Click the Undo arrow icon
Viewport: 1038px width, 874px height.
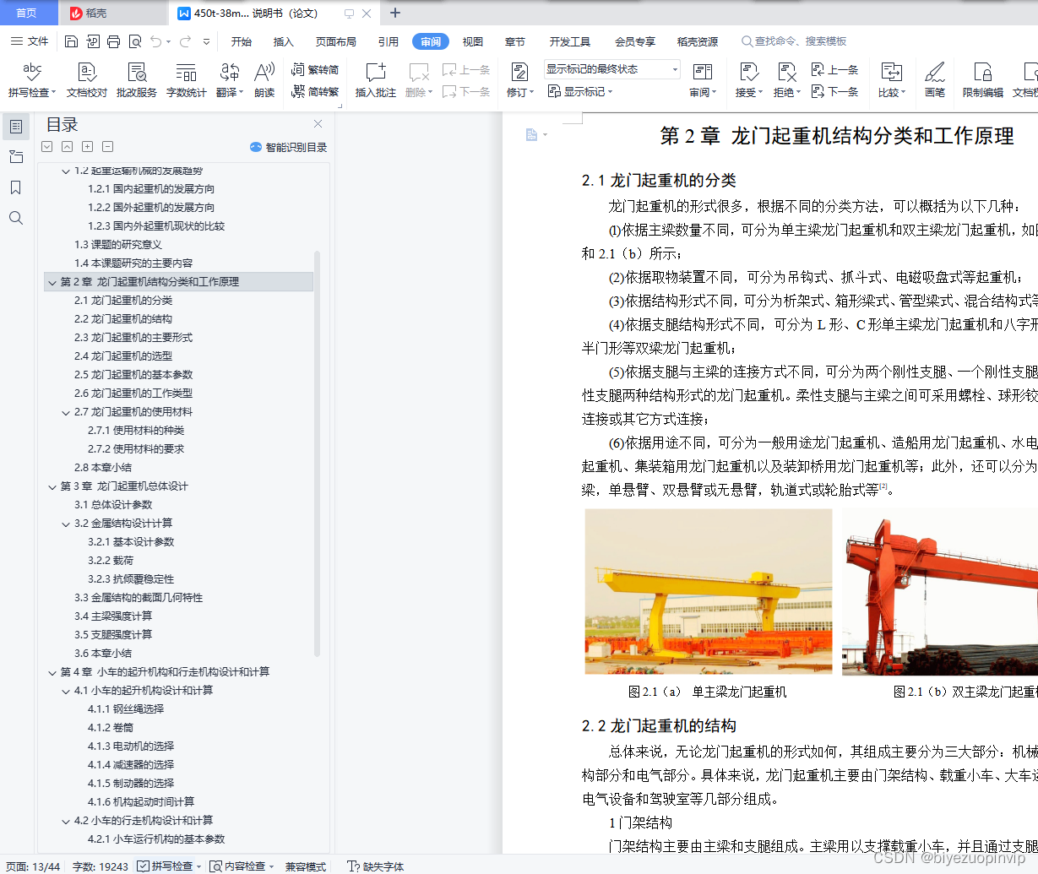coord(155,41)
